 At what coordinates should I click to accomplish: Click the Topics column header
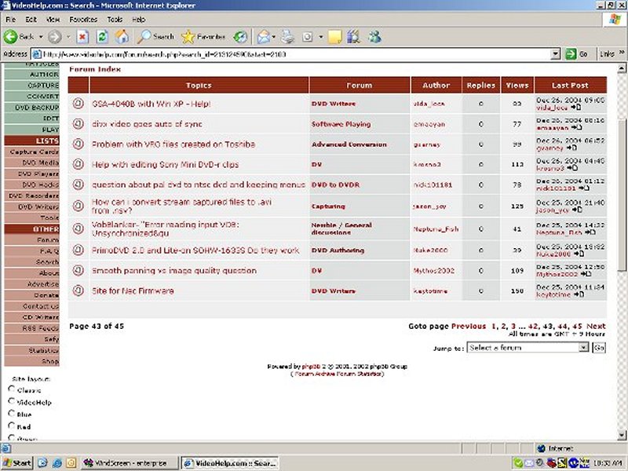199,86
